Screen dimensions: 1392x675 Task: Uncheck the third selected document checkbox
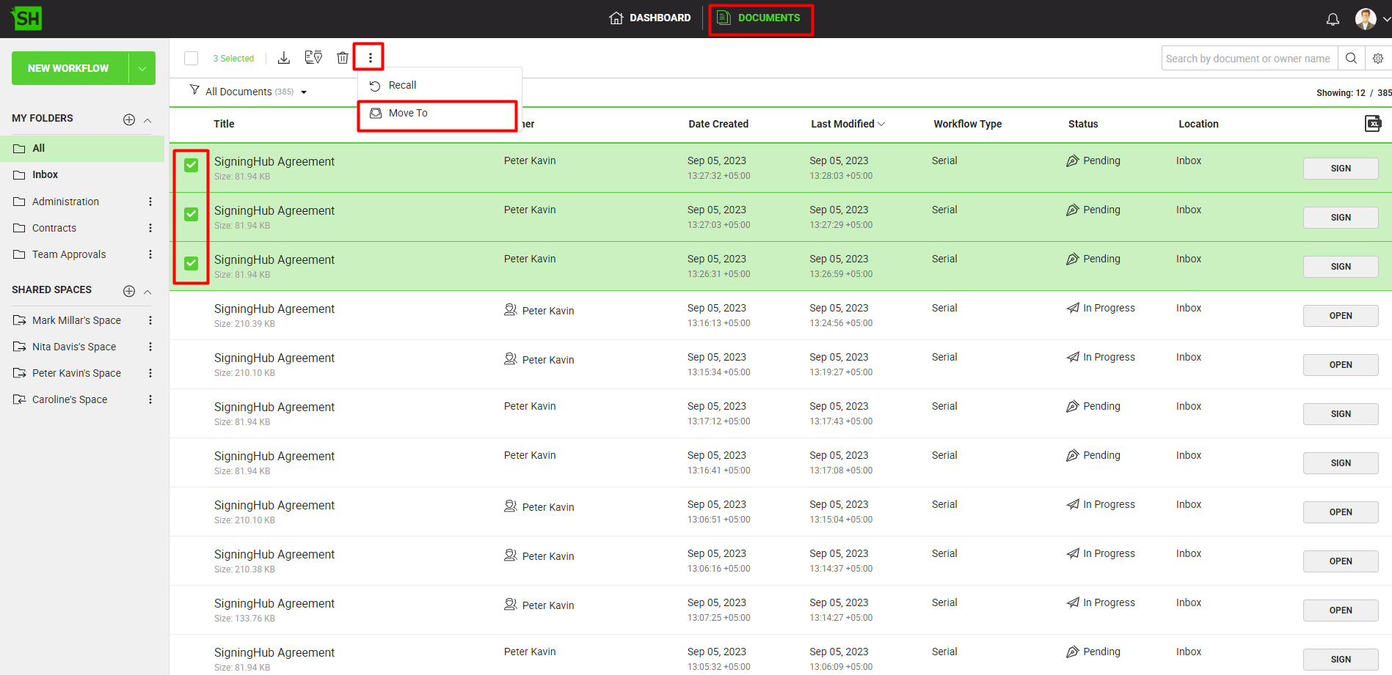[191, 264]
